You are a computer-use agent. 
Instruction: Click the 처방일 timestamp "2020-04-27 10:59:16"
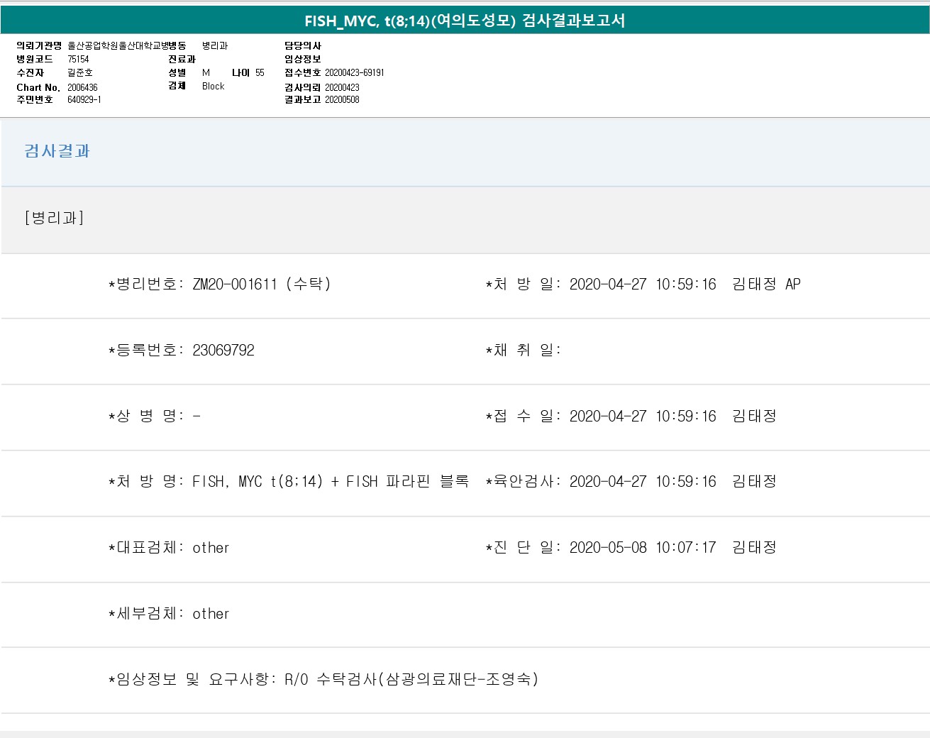click(x=643, y=285)
